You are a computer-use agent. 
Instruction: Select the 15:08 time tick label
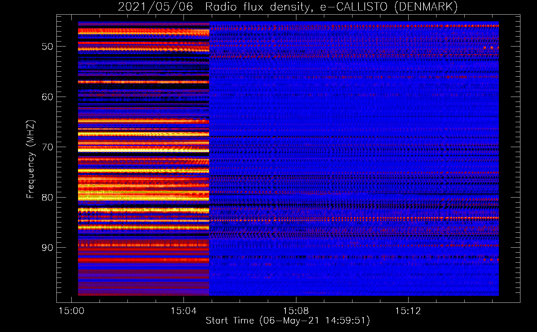296,311
